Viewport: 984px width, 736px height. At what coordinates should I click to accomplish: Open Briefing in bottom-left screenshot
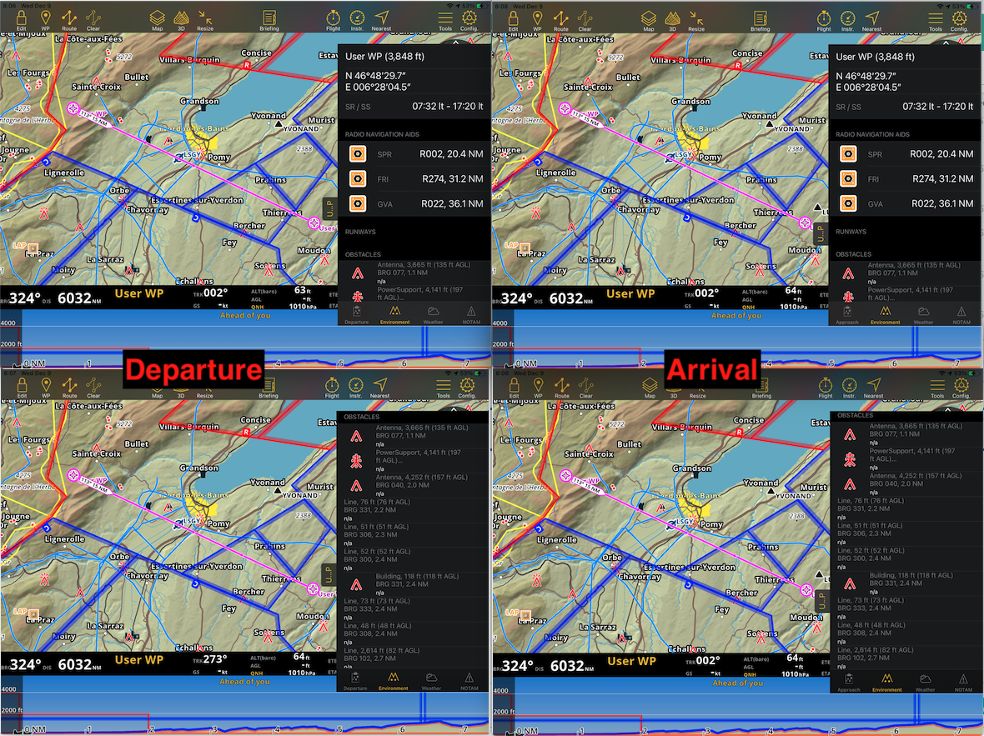pyautogui.click(x=269, y=386)
